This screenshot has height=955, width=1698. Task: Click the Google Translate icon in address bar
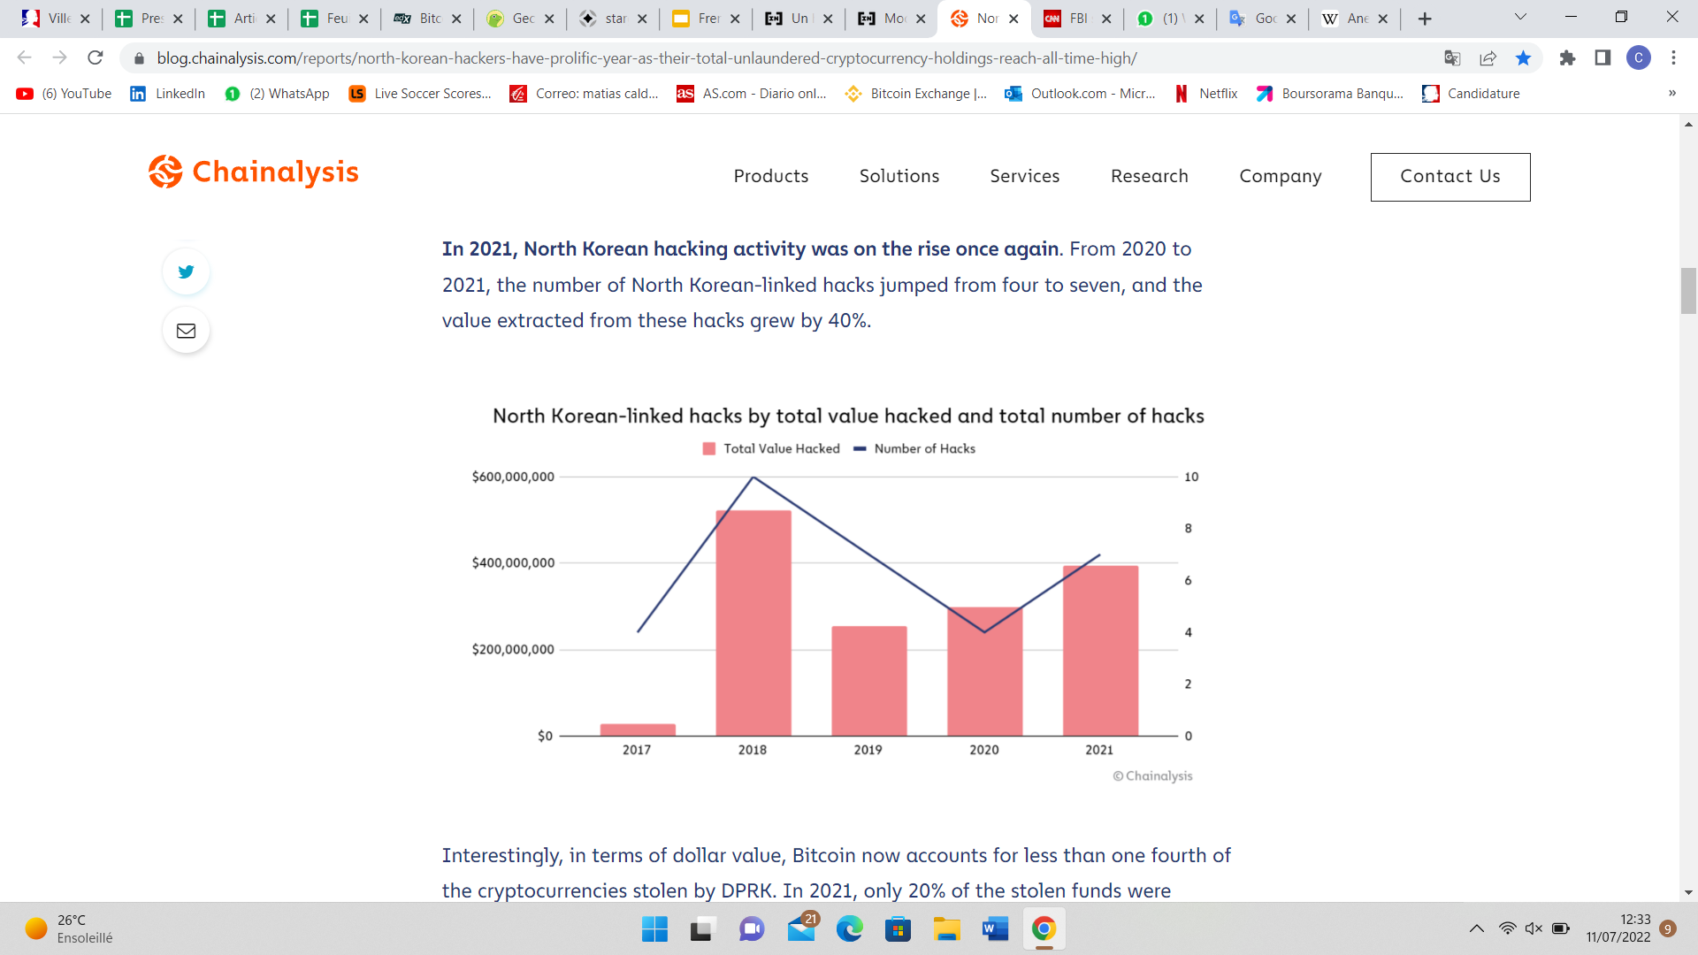[x=1452, y=58]
